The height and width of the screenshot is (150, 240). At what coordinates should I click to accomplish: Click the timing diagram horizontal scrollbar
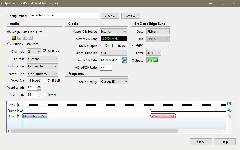(x=94, y=131)
